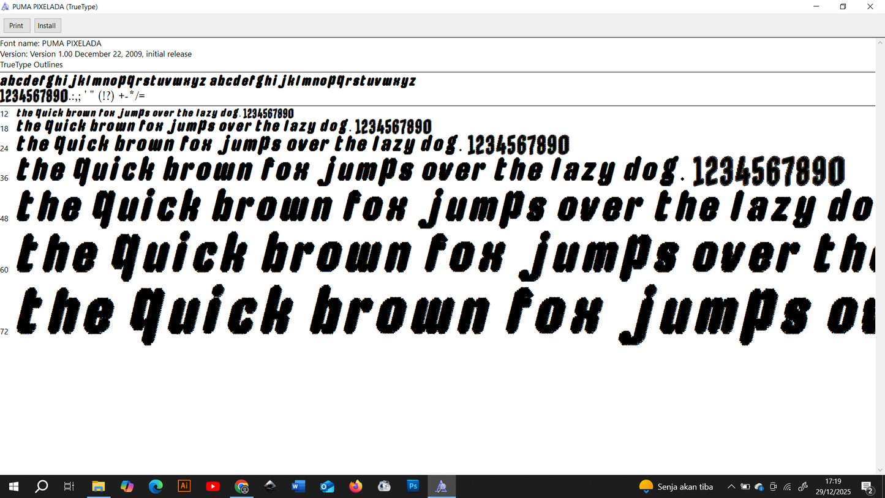Click the size label 60
Image resolution: width=885 pixels, height=498 pixels.
(x=4, y=270)
